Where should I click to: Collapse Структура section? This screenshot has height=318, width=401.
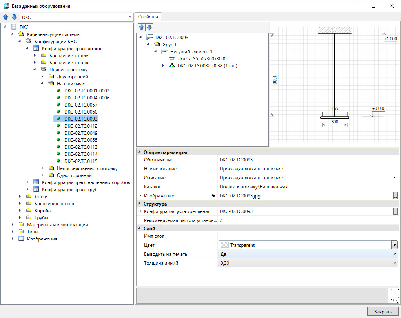click(139, 204)
